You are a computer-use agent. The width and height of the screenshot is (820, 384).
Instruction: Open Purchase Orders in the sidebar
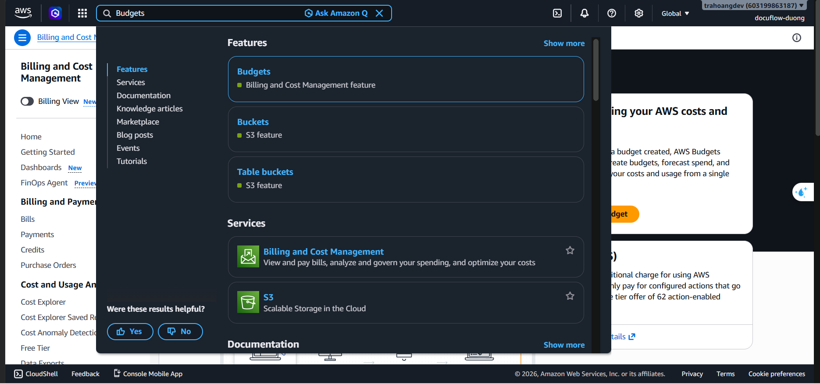click(x=48, y=265)
